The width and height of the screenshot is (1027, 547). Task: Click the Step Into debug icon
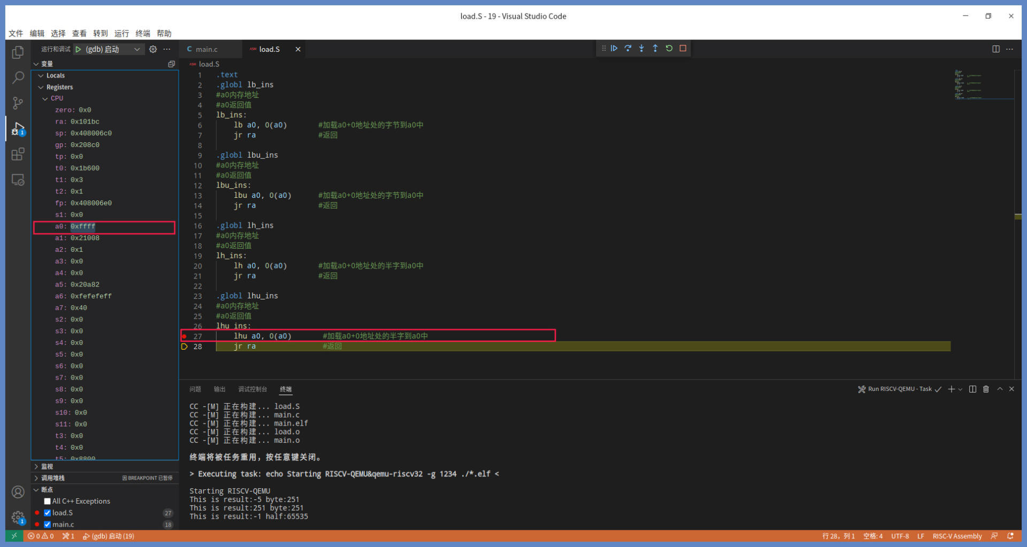641,48
